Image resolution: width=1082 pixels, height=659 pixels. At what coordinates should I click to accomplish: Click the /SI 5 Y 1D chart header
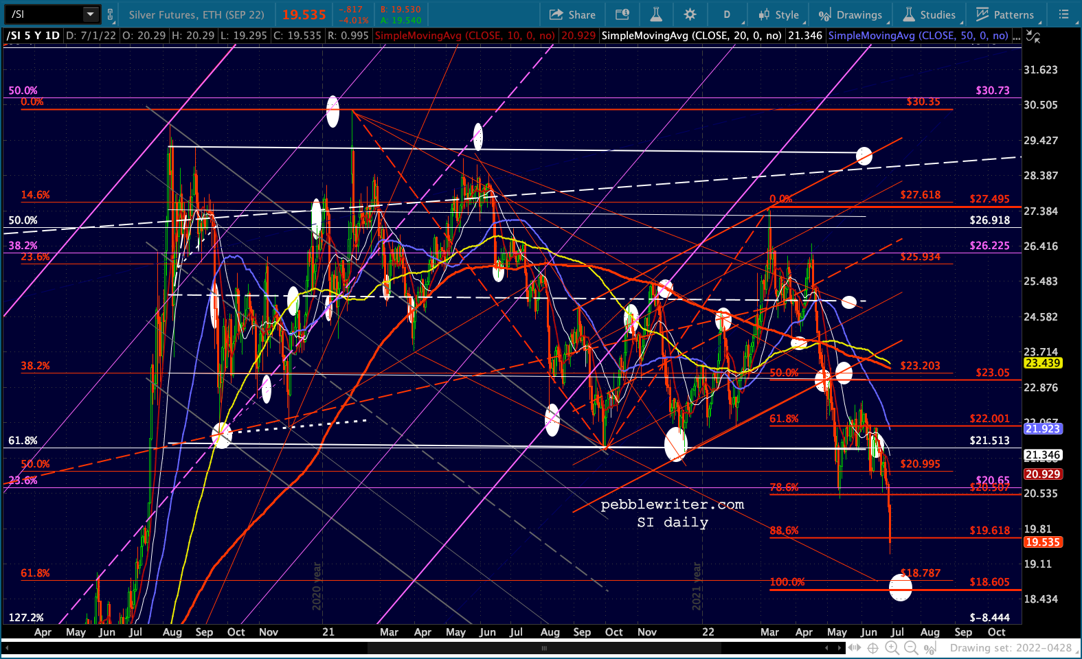33,36
